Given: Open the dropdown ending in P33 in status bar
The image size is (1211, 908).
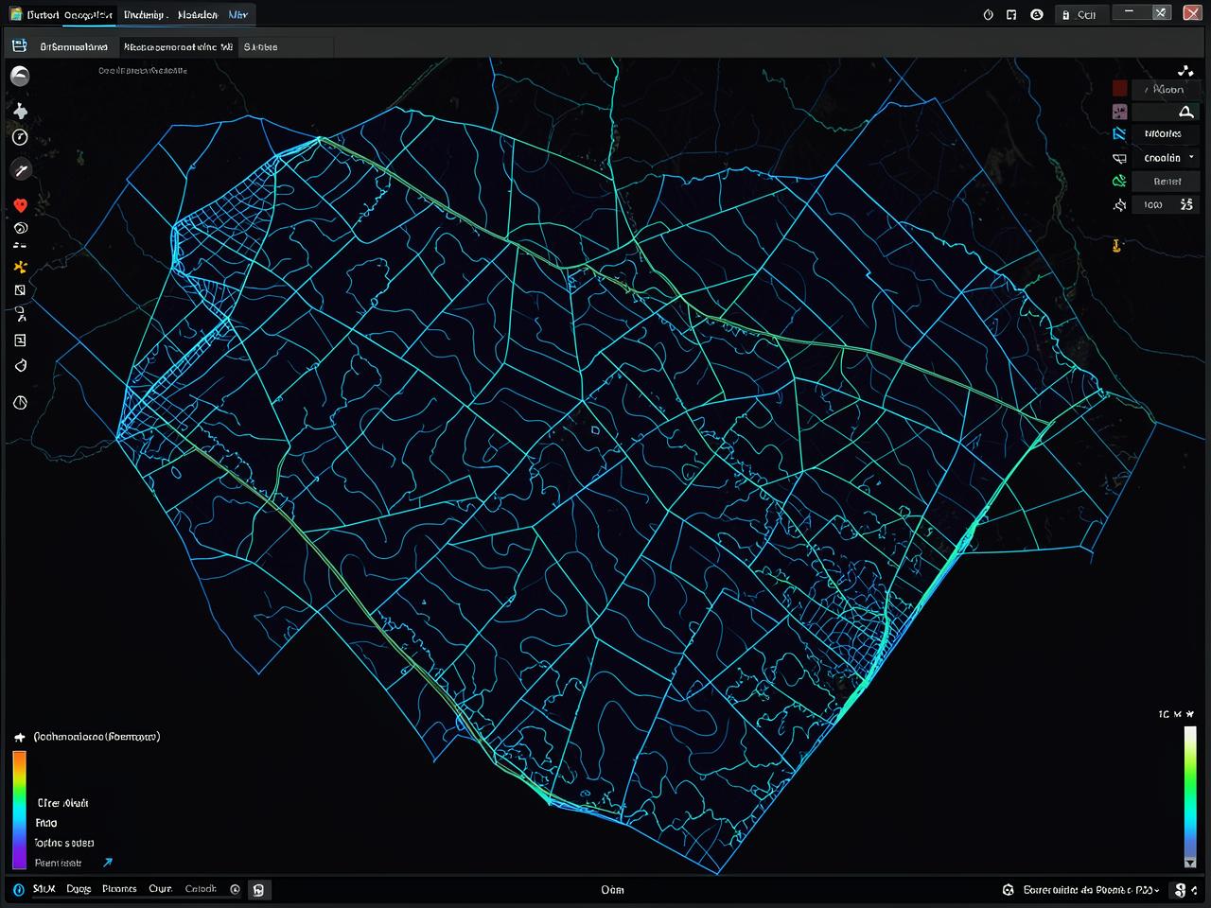Looking at the screenshot, I should pyautogui.click(x=1091, y=890).
